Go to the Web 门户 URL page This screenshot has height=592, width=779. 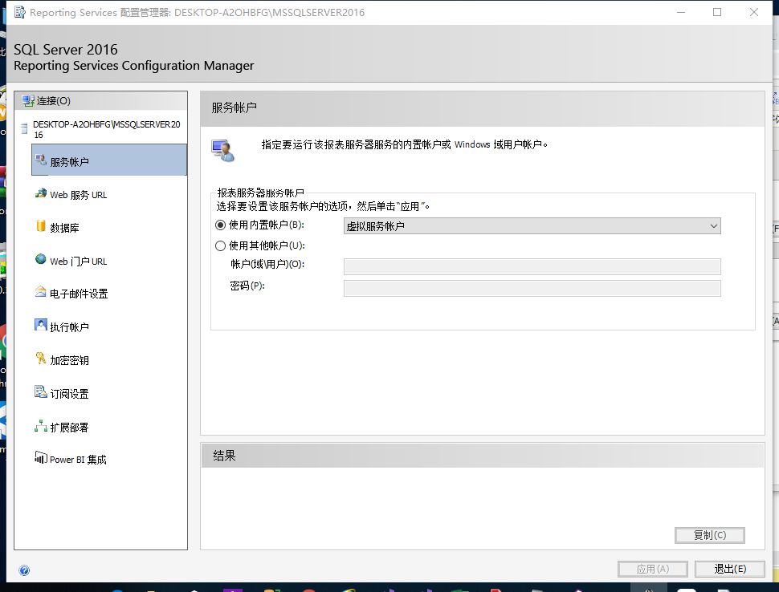pyautogui.click(x=79, y=261)
